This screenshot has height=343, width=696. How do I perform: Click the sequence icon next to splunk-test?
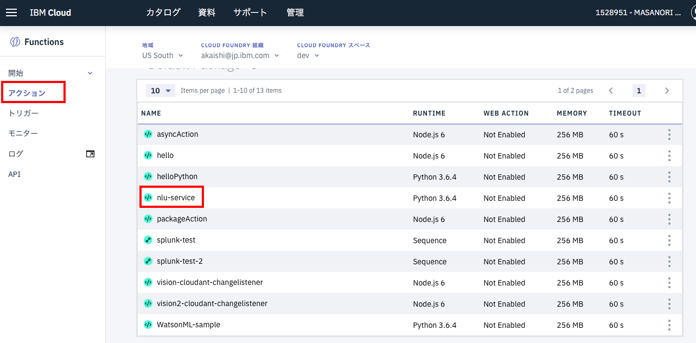pos(148,240)
